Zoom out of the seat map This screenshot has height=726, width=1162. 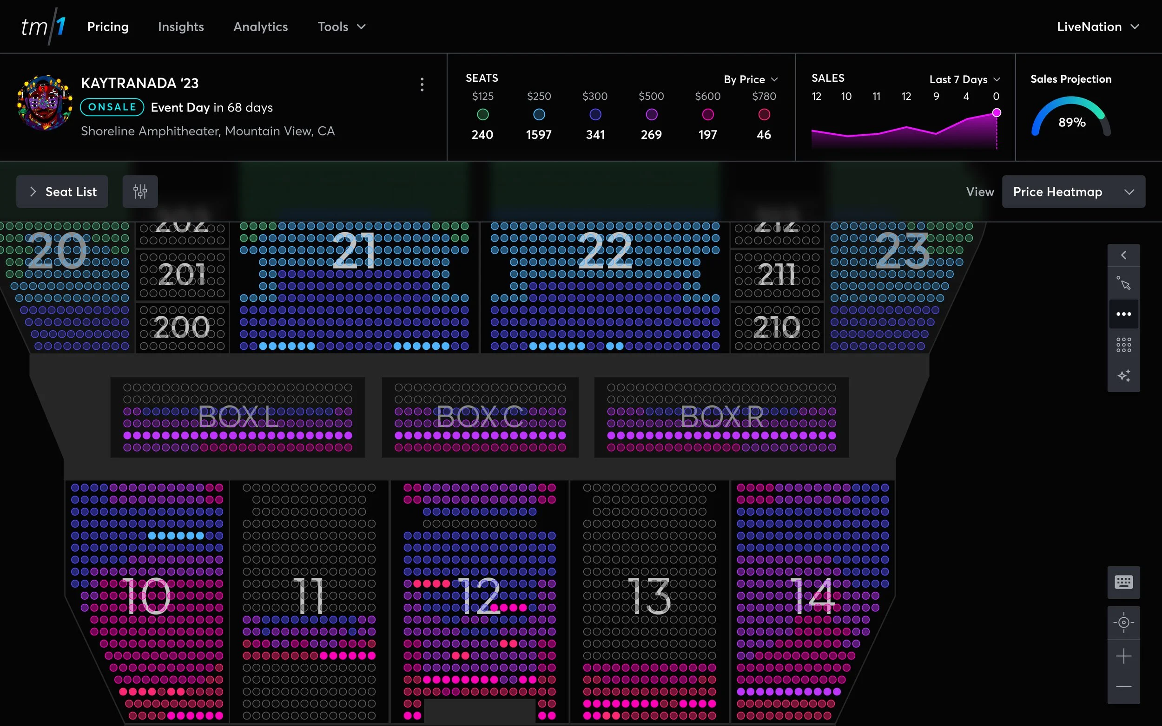tap(1123, 687)
